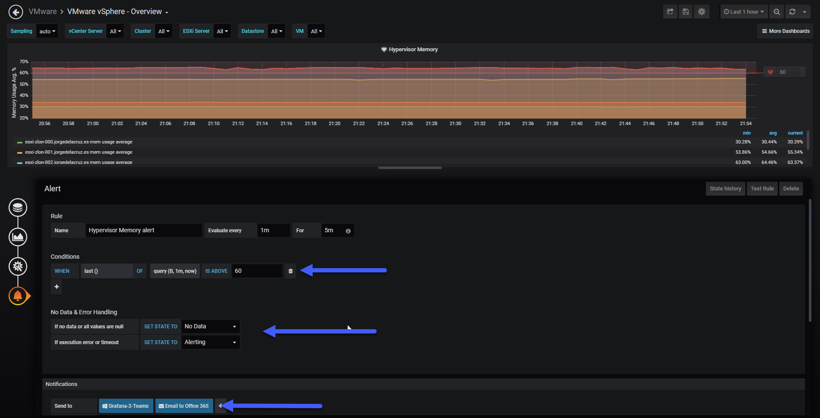Open the More Dashboards menu
Image resolution: width=820 pixels, height=418 pixels.
pyautogui.click(x=785, y=31)
